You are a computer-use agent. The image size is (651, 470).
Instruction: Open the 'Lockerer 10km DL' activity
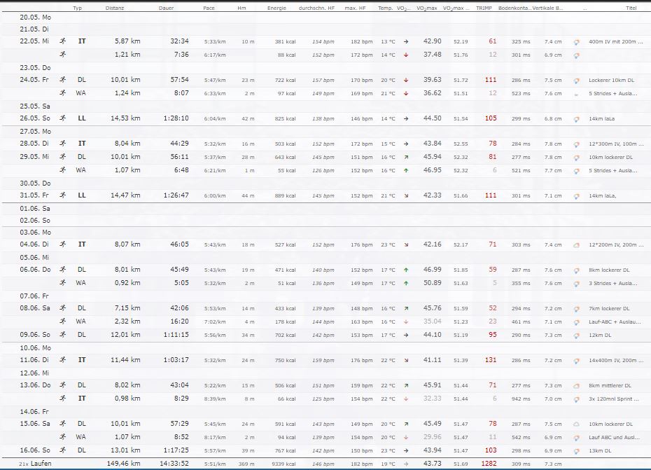tap(612, 80)
